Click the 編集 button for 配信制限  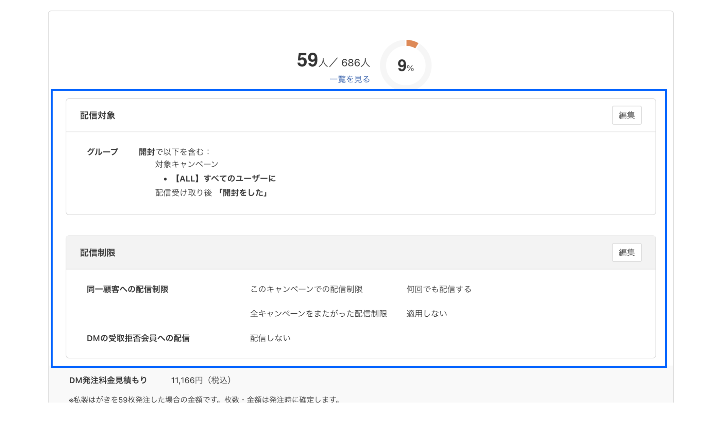pos(627,252)
